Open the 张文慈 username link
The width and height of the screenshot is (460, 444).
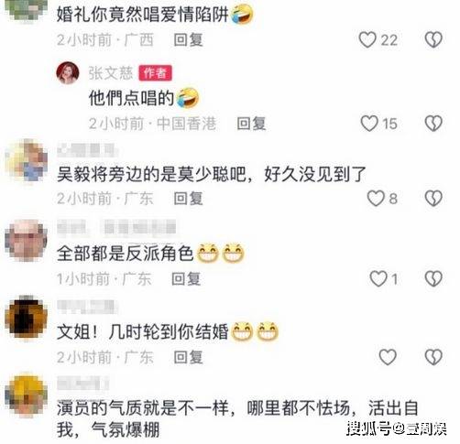coord(111,73)
